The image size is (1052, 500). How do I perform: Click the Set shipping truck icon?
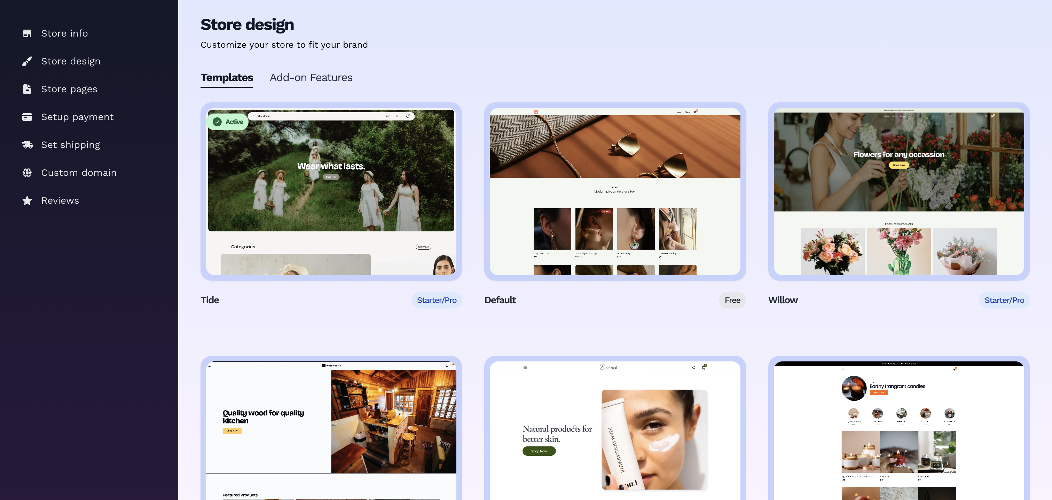click(x=27, y=144)
